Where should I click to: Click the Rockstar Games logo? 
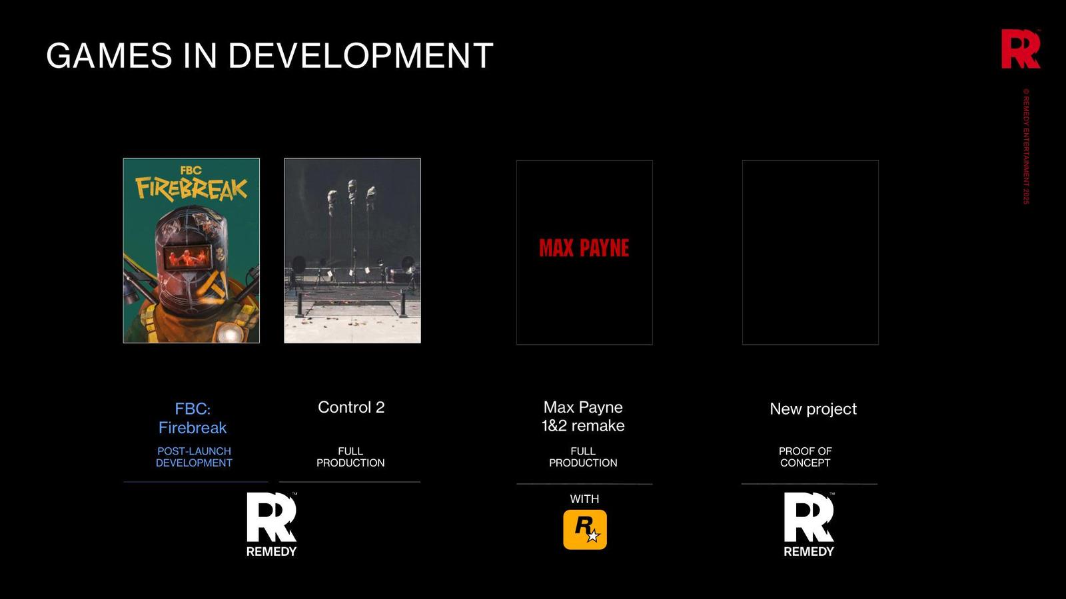point(584,529)
